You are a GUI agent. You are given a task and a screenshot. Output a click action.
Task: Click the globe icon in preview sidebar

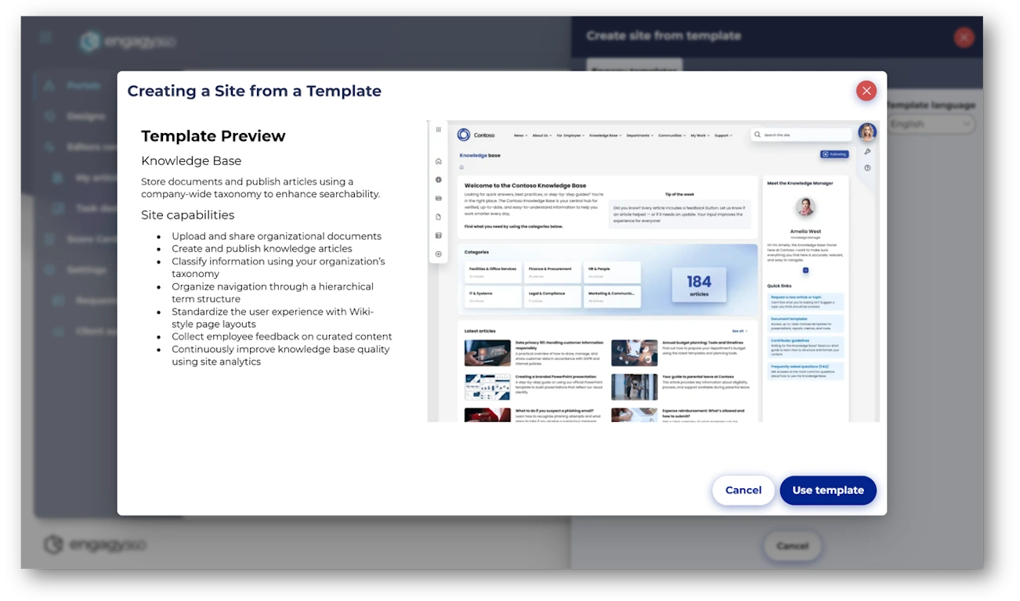439,180
